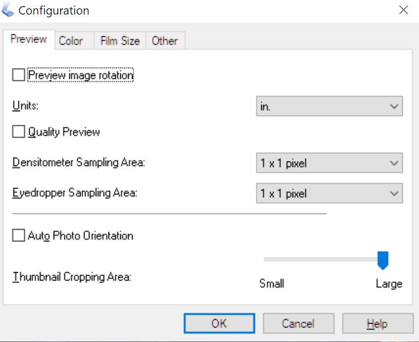The width and height of the screenshot is (419, 342).
Task: Open Help for this dialog
Action: 377,324
